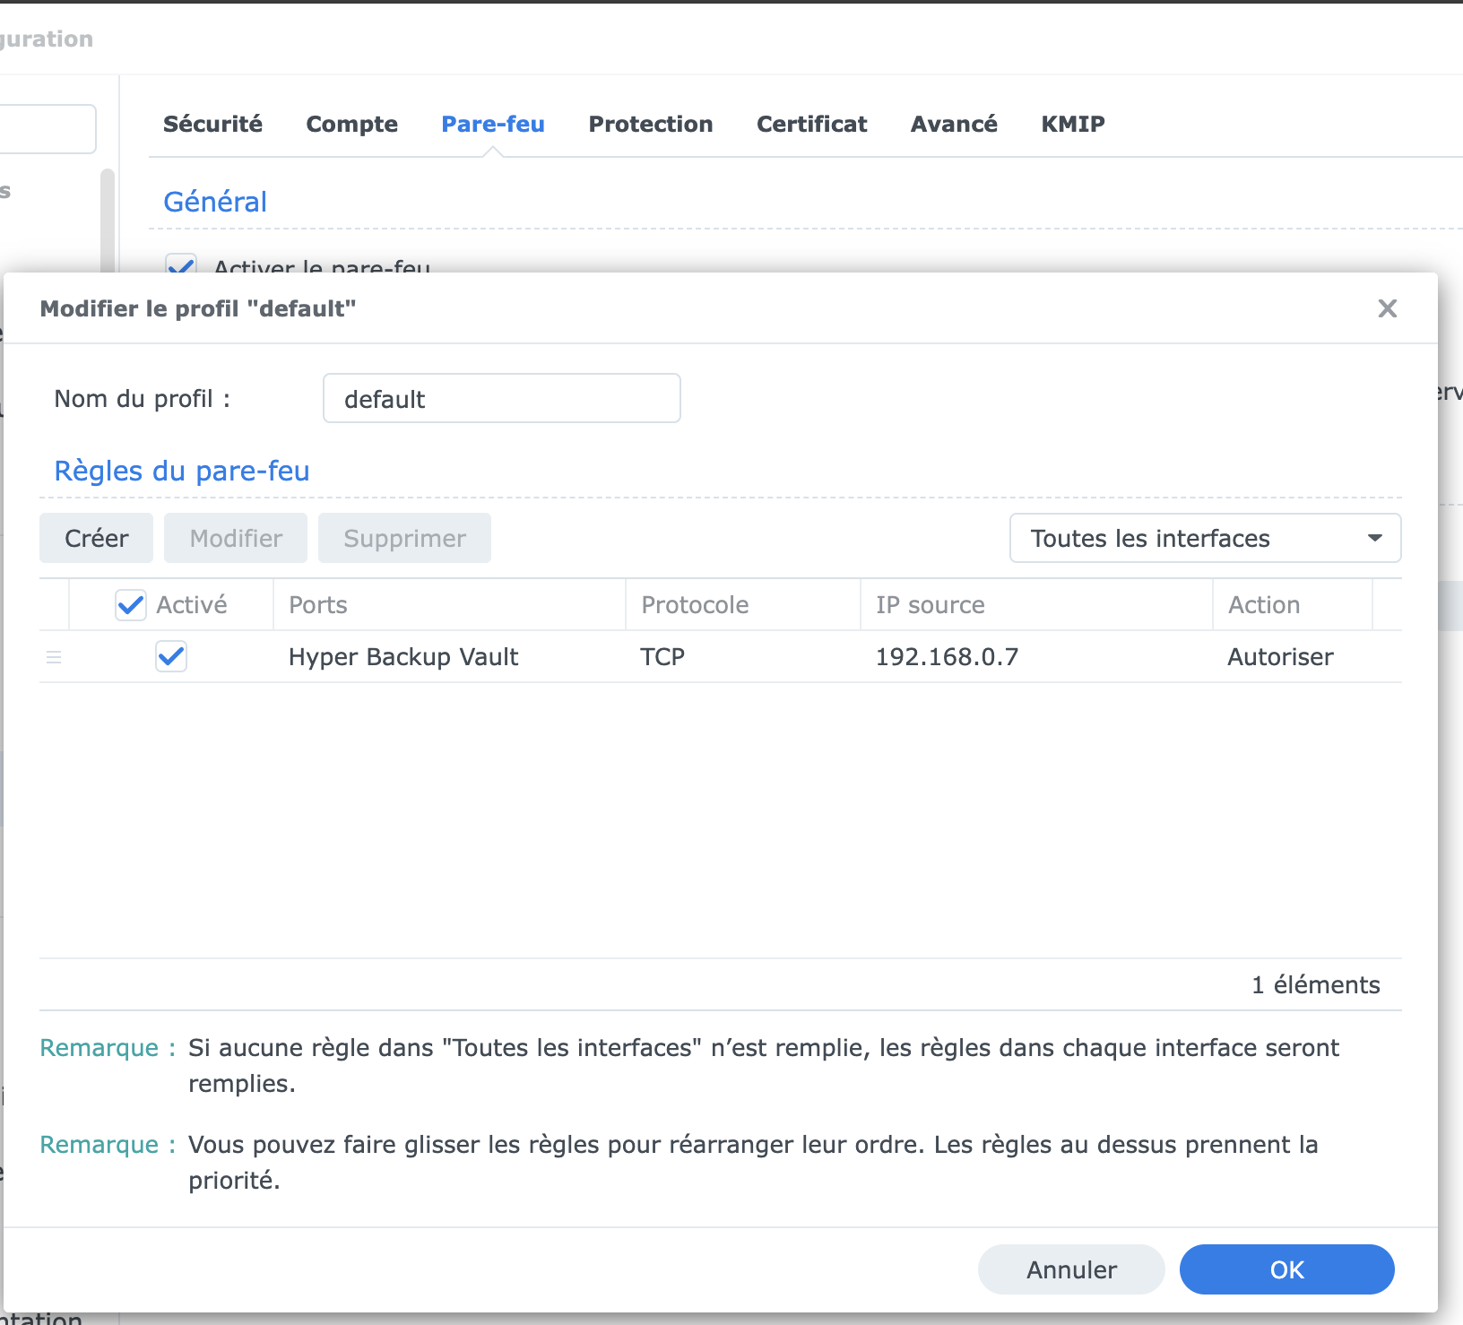The image size is (1463, 1325).
Task: Open the Compte tab
Action: pyautogui.click(x=351, y=124)
